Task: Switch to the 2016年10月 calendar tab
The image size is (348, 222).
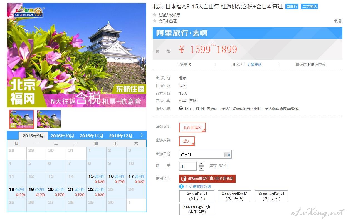Action: coord(62,136)
